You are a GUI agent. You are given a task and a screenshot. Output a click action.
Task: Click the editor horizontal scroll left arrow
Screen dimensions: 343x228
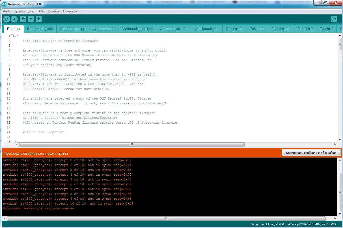[x=16, y=144]
